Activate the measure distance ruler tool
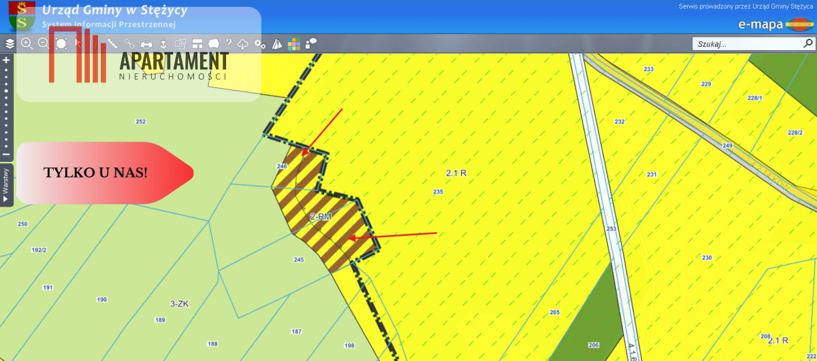This screenshot has width=817, height=361. click(x=112, y=44)
